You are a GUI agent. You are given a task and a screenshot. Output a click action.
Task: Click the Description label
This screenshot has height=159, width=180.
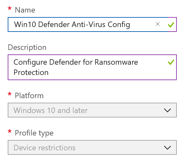coord(27,47)
